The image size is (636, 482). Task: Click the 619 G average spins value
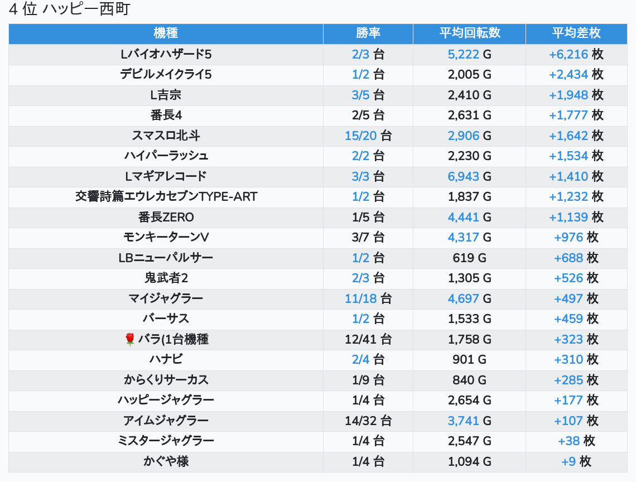point(469,258)
